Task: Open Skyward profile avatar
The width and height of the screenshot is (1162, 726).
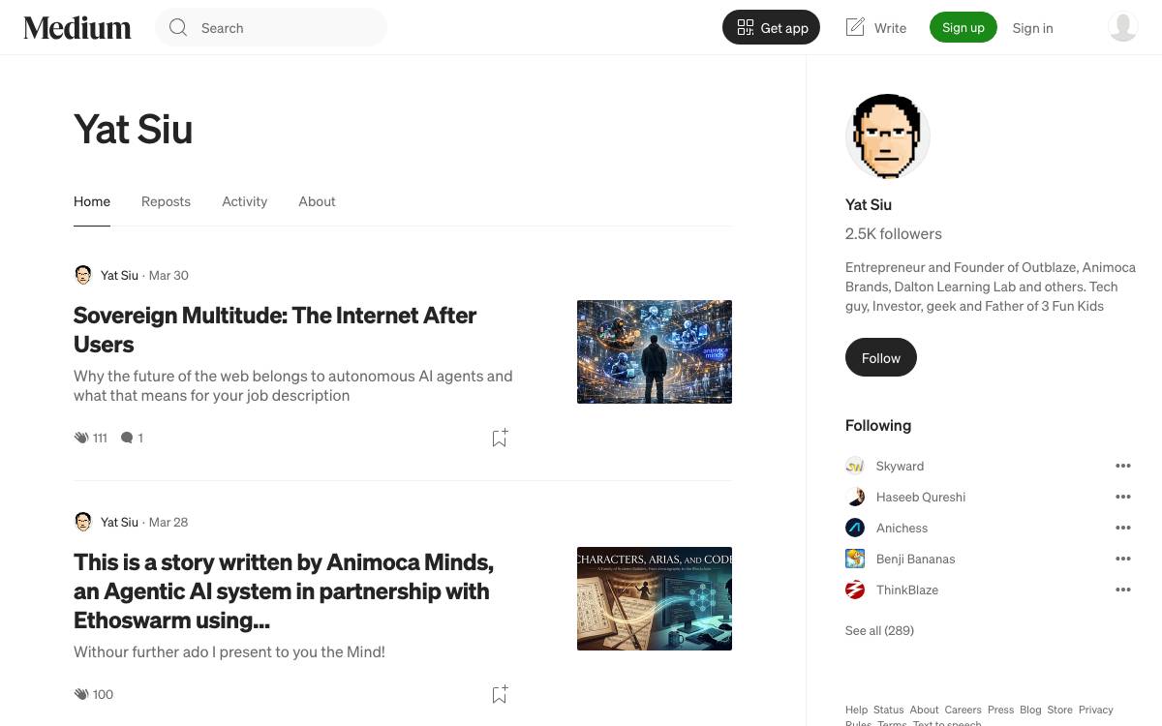Action: coord(855,466)
